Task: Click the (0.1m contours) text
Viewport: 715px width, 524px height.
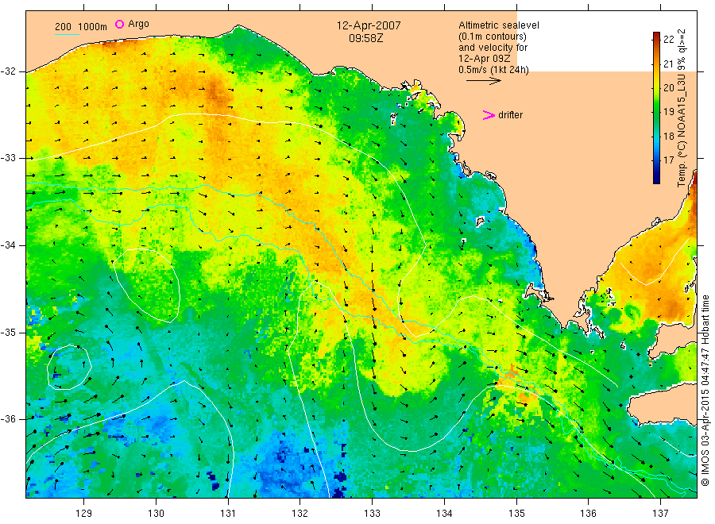Action: [493, 37]
